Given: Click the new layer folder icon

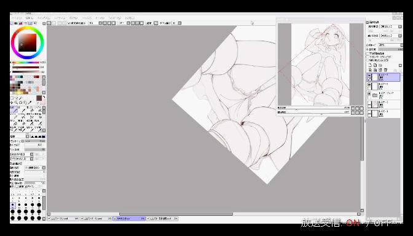Looking at the screenshot, I should tap(380, 65).
